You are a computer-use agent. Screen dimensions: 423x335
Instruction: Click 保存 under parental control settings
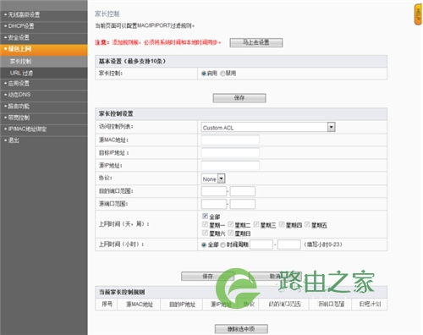click(207, 276)
